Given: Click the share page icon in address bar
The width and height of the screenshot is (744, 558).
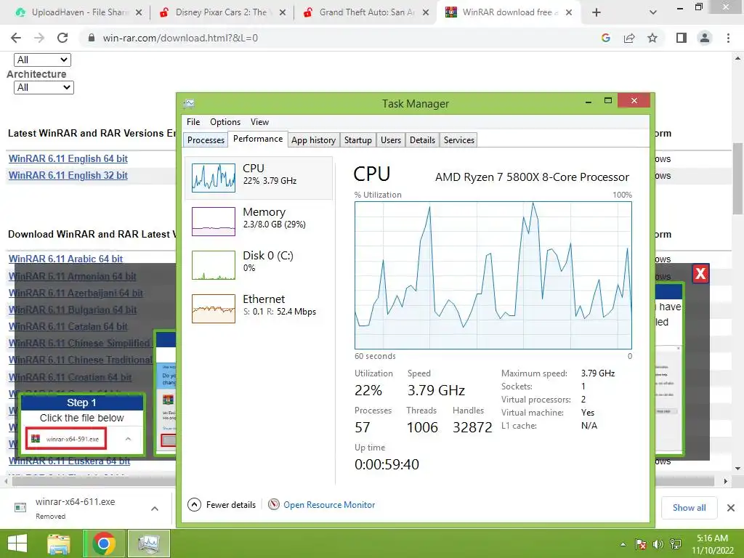Looking at the screenshot, I should [629, 38].
